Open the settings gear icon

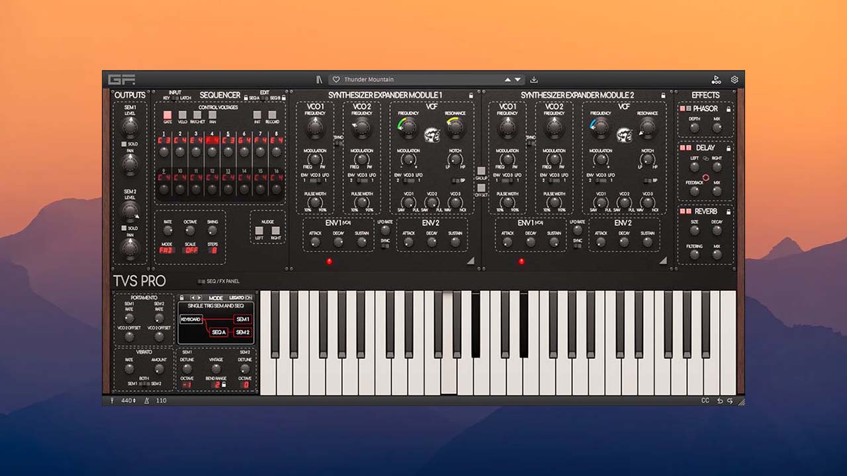point(734,79)
